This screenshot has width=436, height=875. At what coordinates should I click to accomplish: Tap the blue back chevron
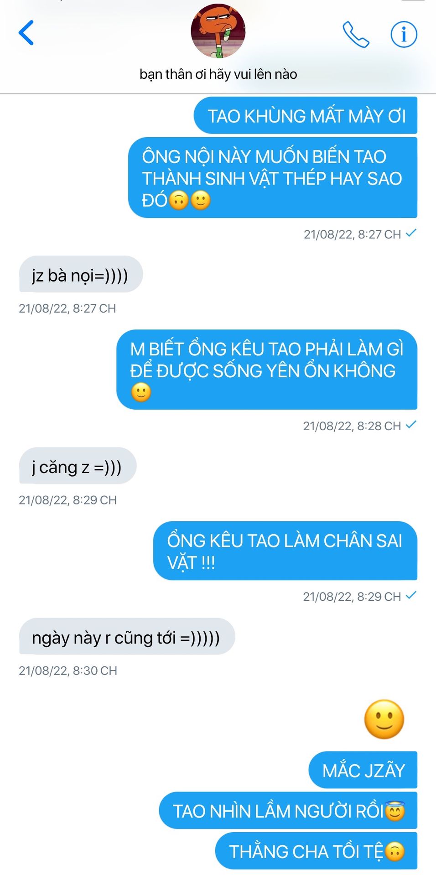click(26, 33)
